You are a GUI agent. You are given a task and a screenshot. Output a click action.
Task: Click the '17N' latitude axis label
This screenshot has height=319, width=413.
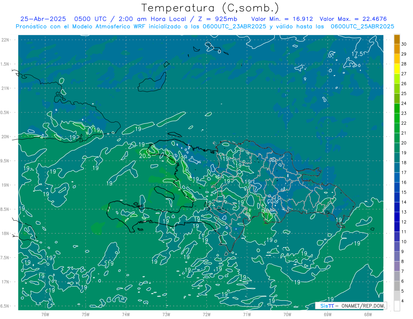click(x=6, y=282)
